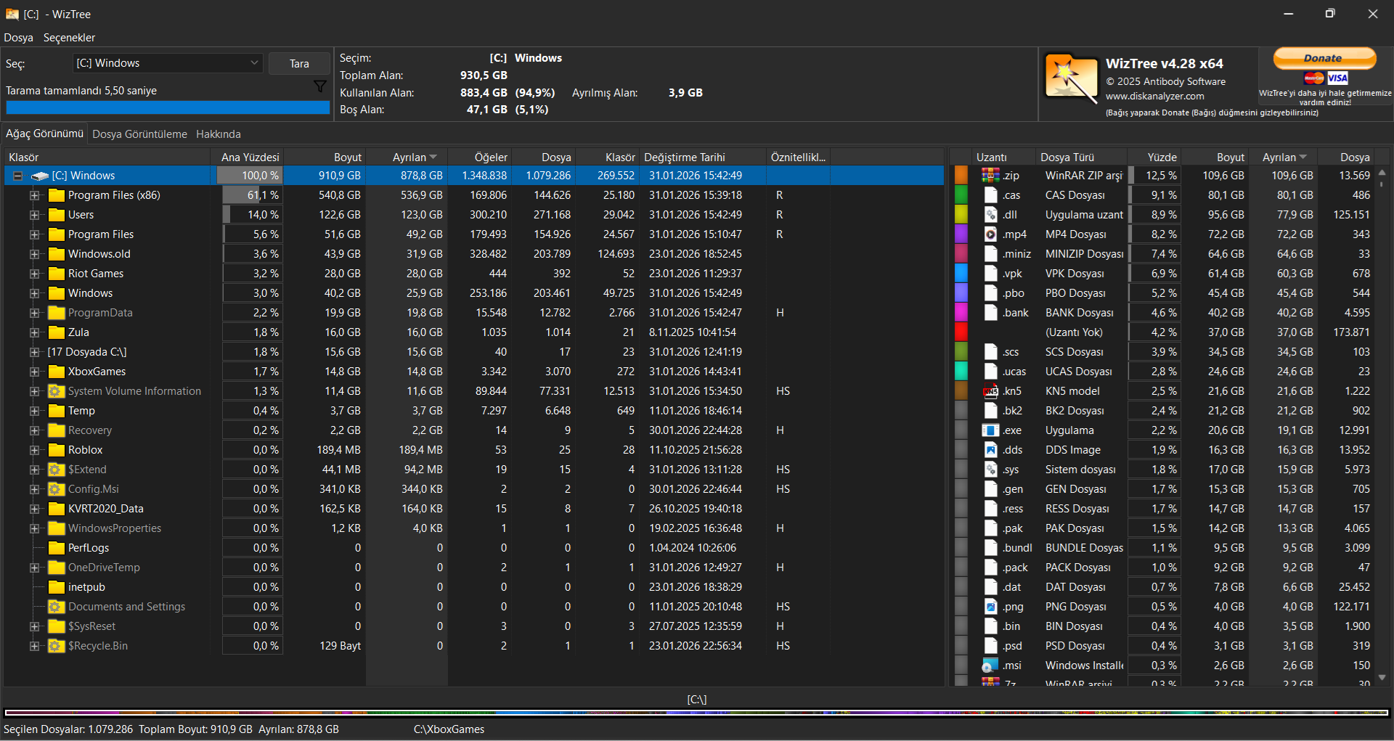Click the orange .zip color swatch
This screenshot has height=741, width=1394.
click(x=961, y=176)
